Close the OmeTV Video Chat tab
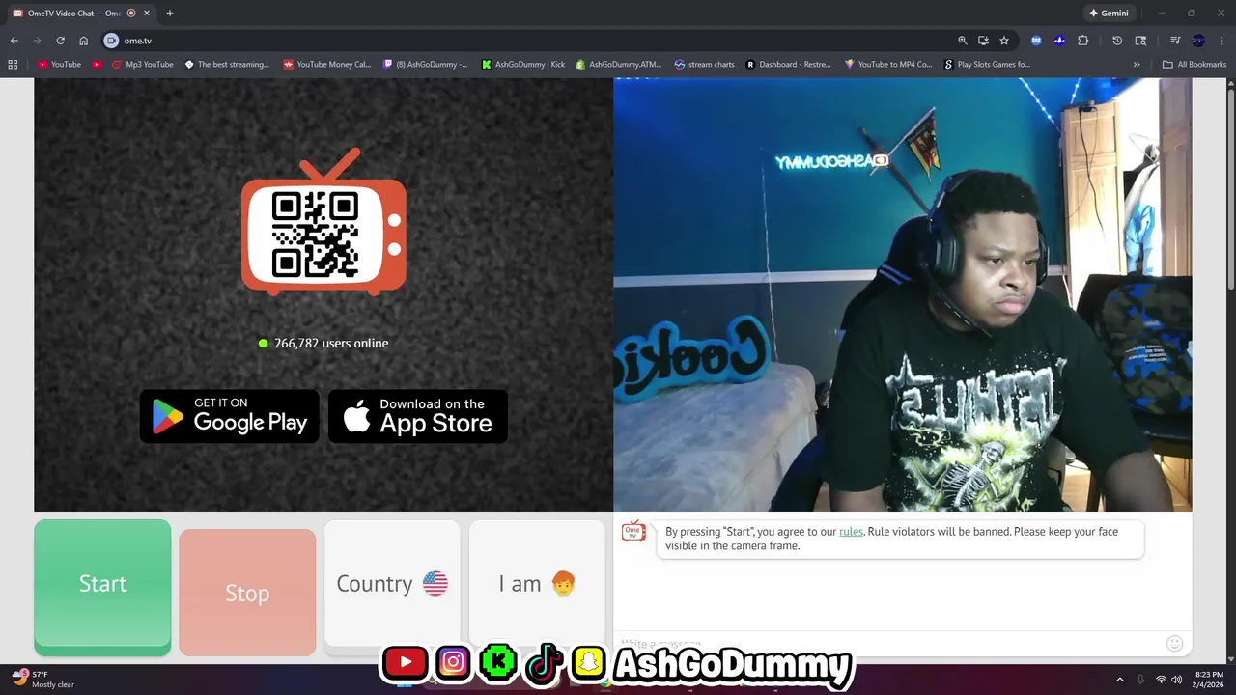The width and height of the screenshot is (1236, 695). tap(145, 13)
